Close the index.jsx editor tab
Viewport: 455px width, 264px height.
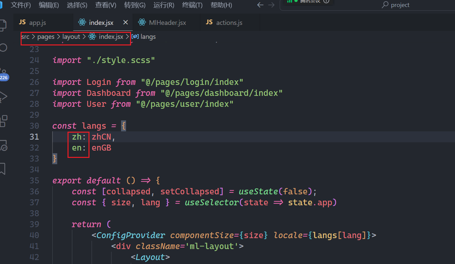125,22
